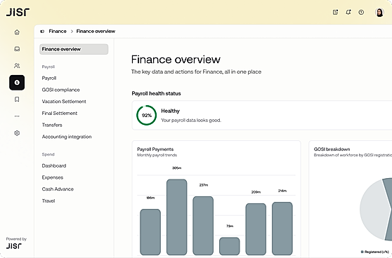Image resolution: width=392 pixels, height=258 pixels.
Task: Click the 73m payroll bar
Action: 230,246
